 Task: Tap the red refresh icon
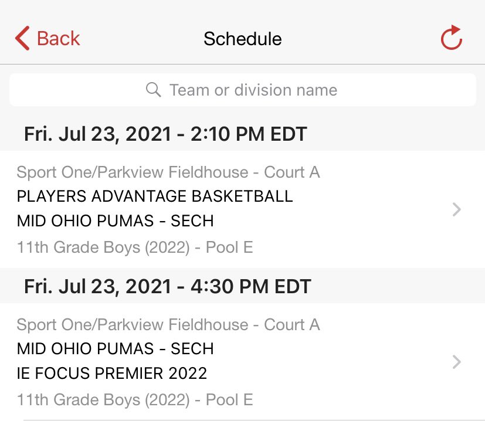point(452,38)
